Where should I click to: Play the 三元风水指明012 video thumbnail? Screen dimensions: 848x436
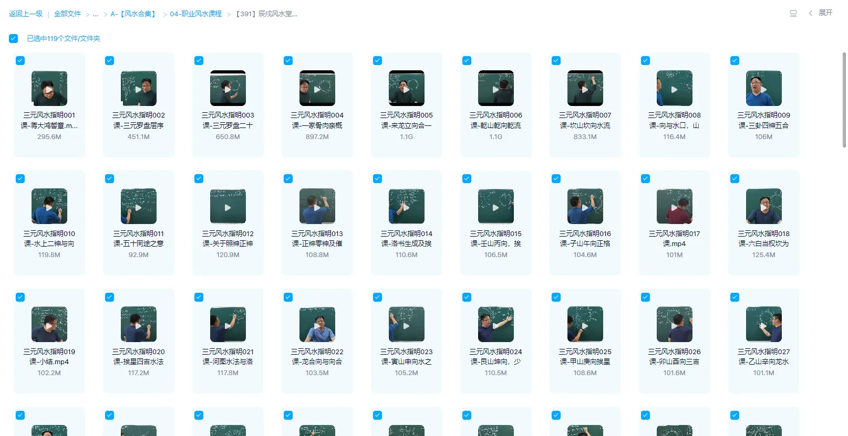[228, 206]
